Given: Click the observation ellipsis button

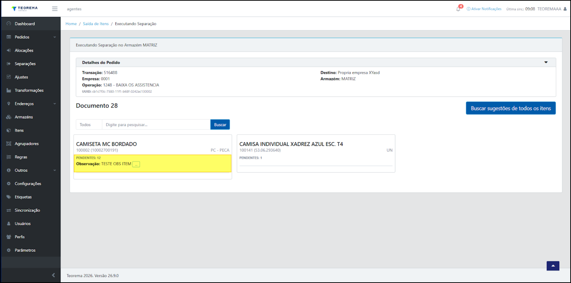Looking at the screenshot, I should tap(136, 164).
